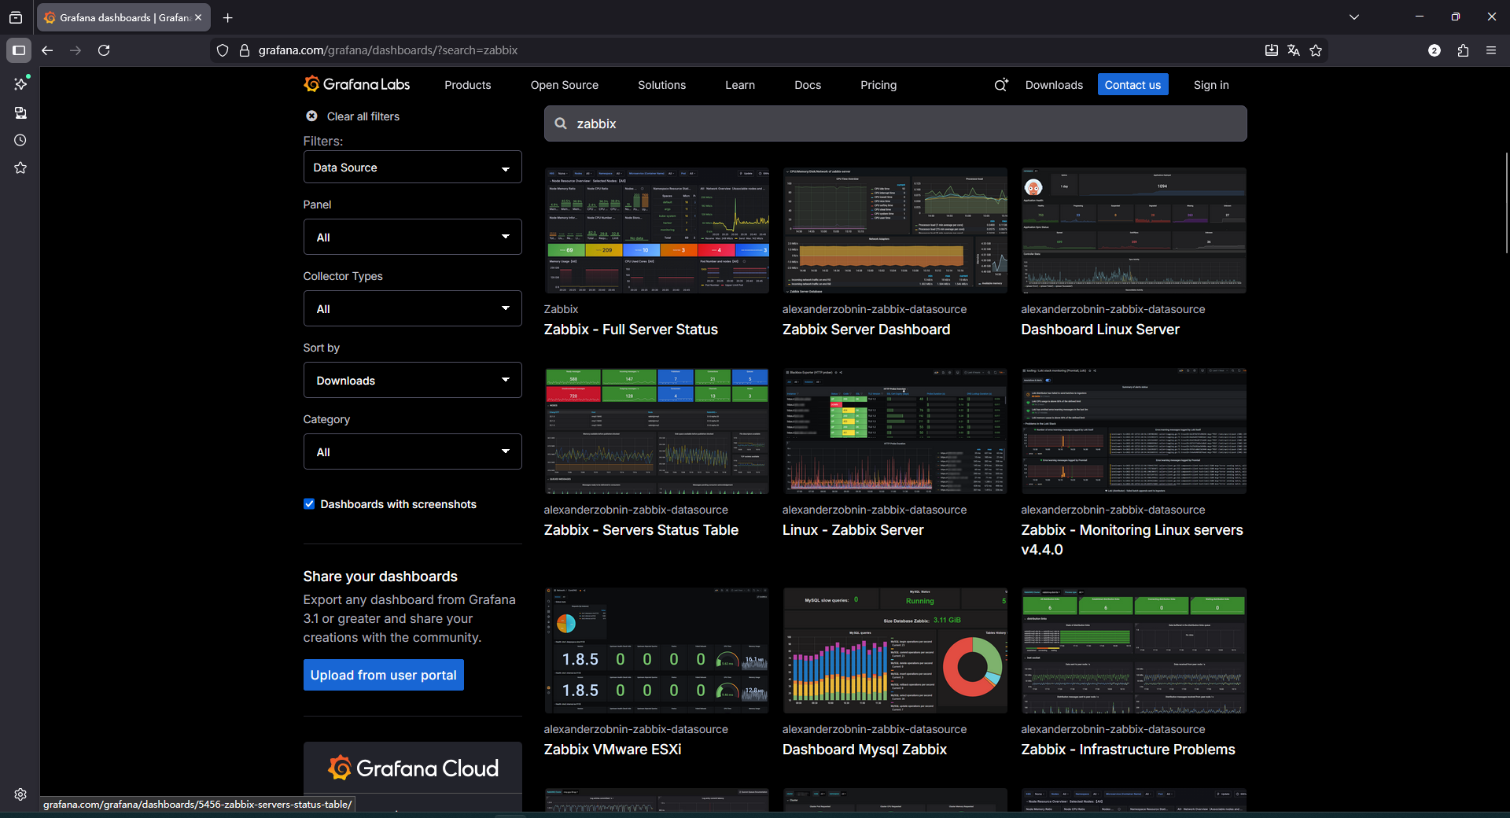Click the install app icon in address bar
This screenshot has width=1510, height=818.
(1271, 50)
